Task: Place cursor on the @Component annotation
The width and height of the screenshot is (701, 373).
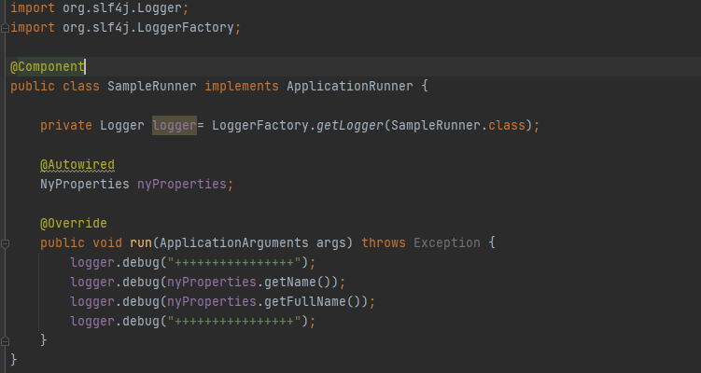Action: 48,66
